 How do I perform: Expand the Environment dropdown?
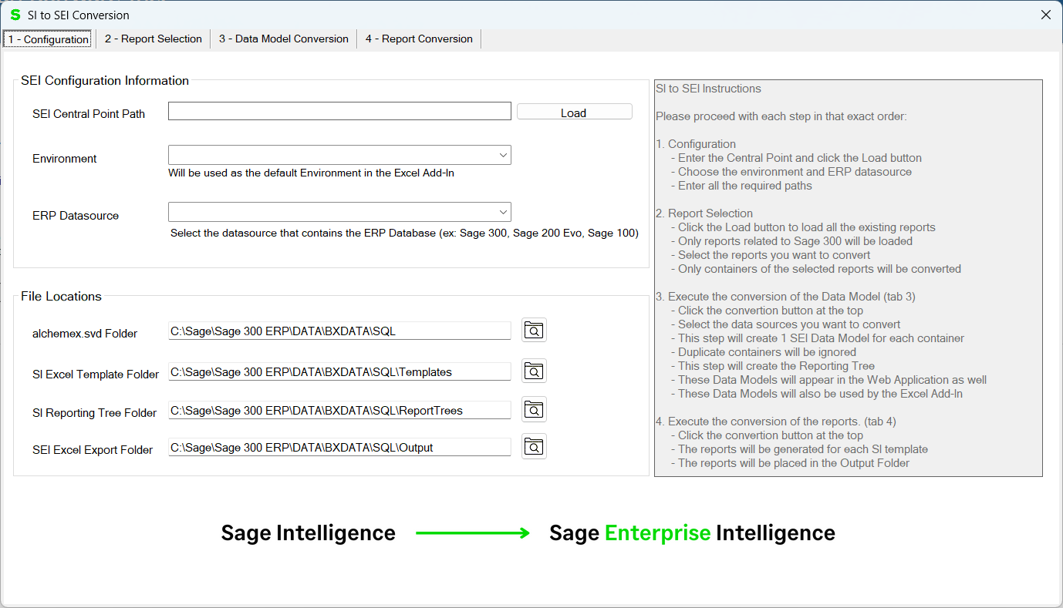coord(503,156)
